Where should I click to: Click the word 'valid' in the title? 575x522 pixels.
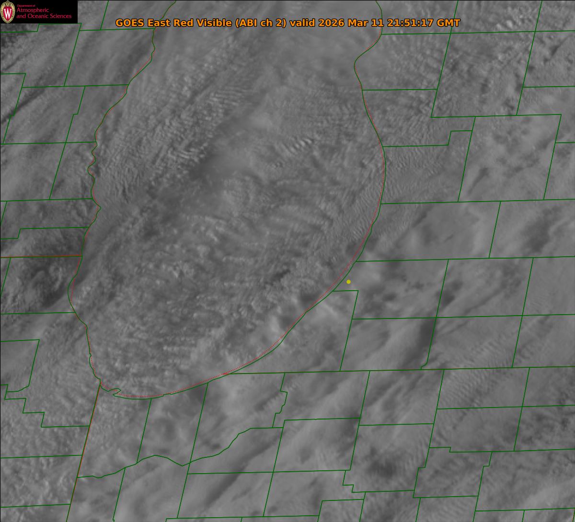point(300,23)
